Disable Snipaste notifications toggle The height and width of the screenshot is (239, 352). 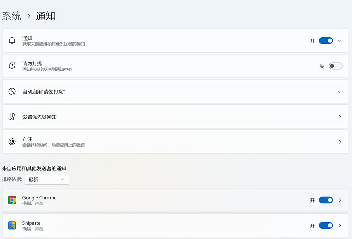[x=326, y=225]
